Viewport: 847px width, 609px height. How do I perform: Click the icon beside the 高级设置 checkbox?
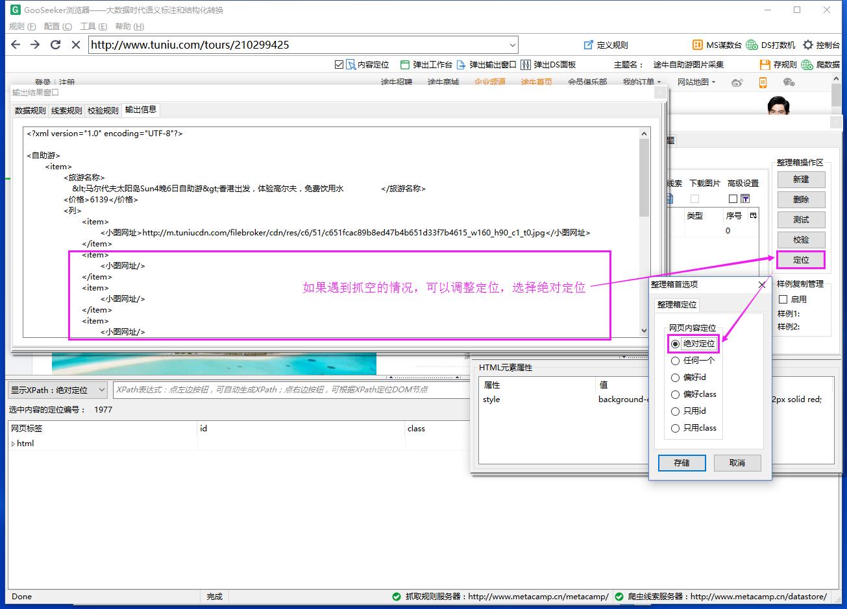coord(745,198)
